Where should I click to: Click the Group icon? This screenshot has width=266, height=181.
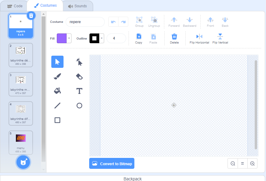point(139,20)
